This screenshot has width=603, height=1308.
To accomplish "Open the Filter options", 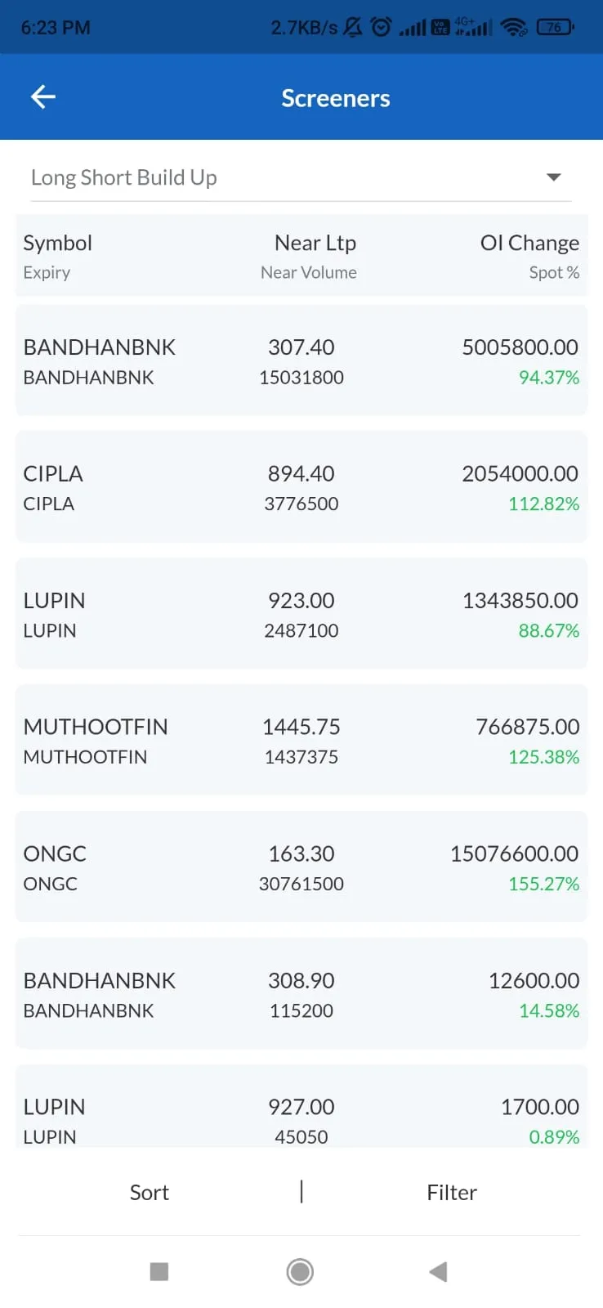I will [x=452, y=1193].
